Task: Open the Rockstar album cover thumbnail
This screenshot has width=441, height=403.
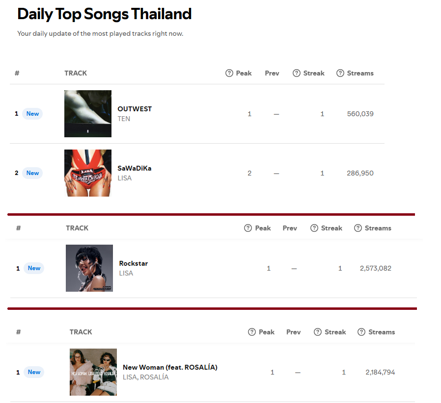Action: (89, 268)
